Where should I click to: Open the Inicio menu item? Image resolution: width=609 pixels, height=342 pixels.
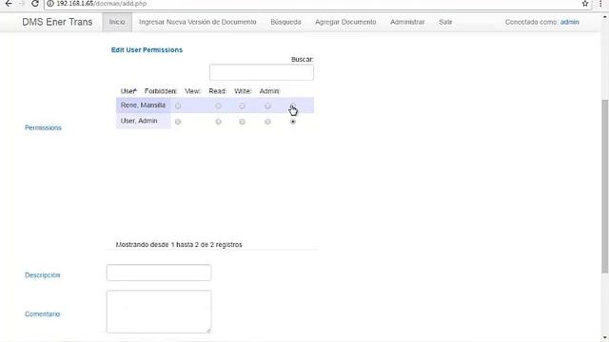117,22
